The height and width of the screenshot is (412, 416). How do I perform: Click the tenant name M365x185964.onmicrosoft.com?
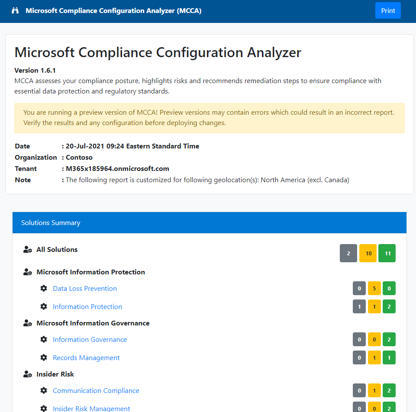click(x=117, y=168)
